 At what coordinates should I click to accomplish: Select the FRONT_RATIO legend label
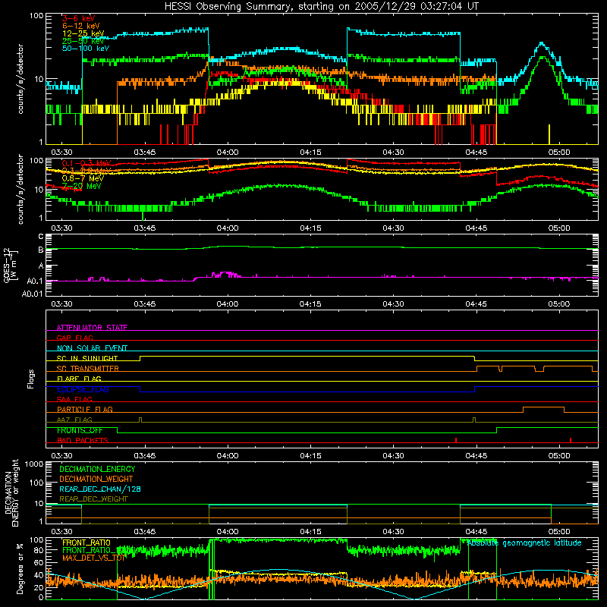click(x=86, y=543)
